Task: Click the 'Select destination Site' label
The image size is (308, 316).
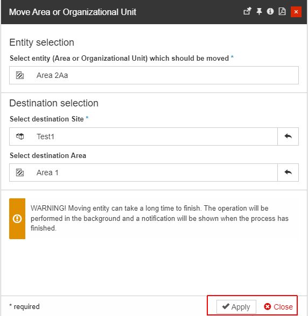Action: [47, 119]
